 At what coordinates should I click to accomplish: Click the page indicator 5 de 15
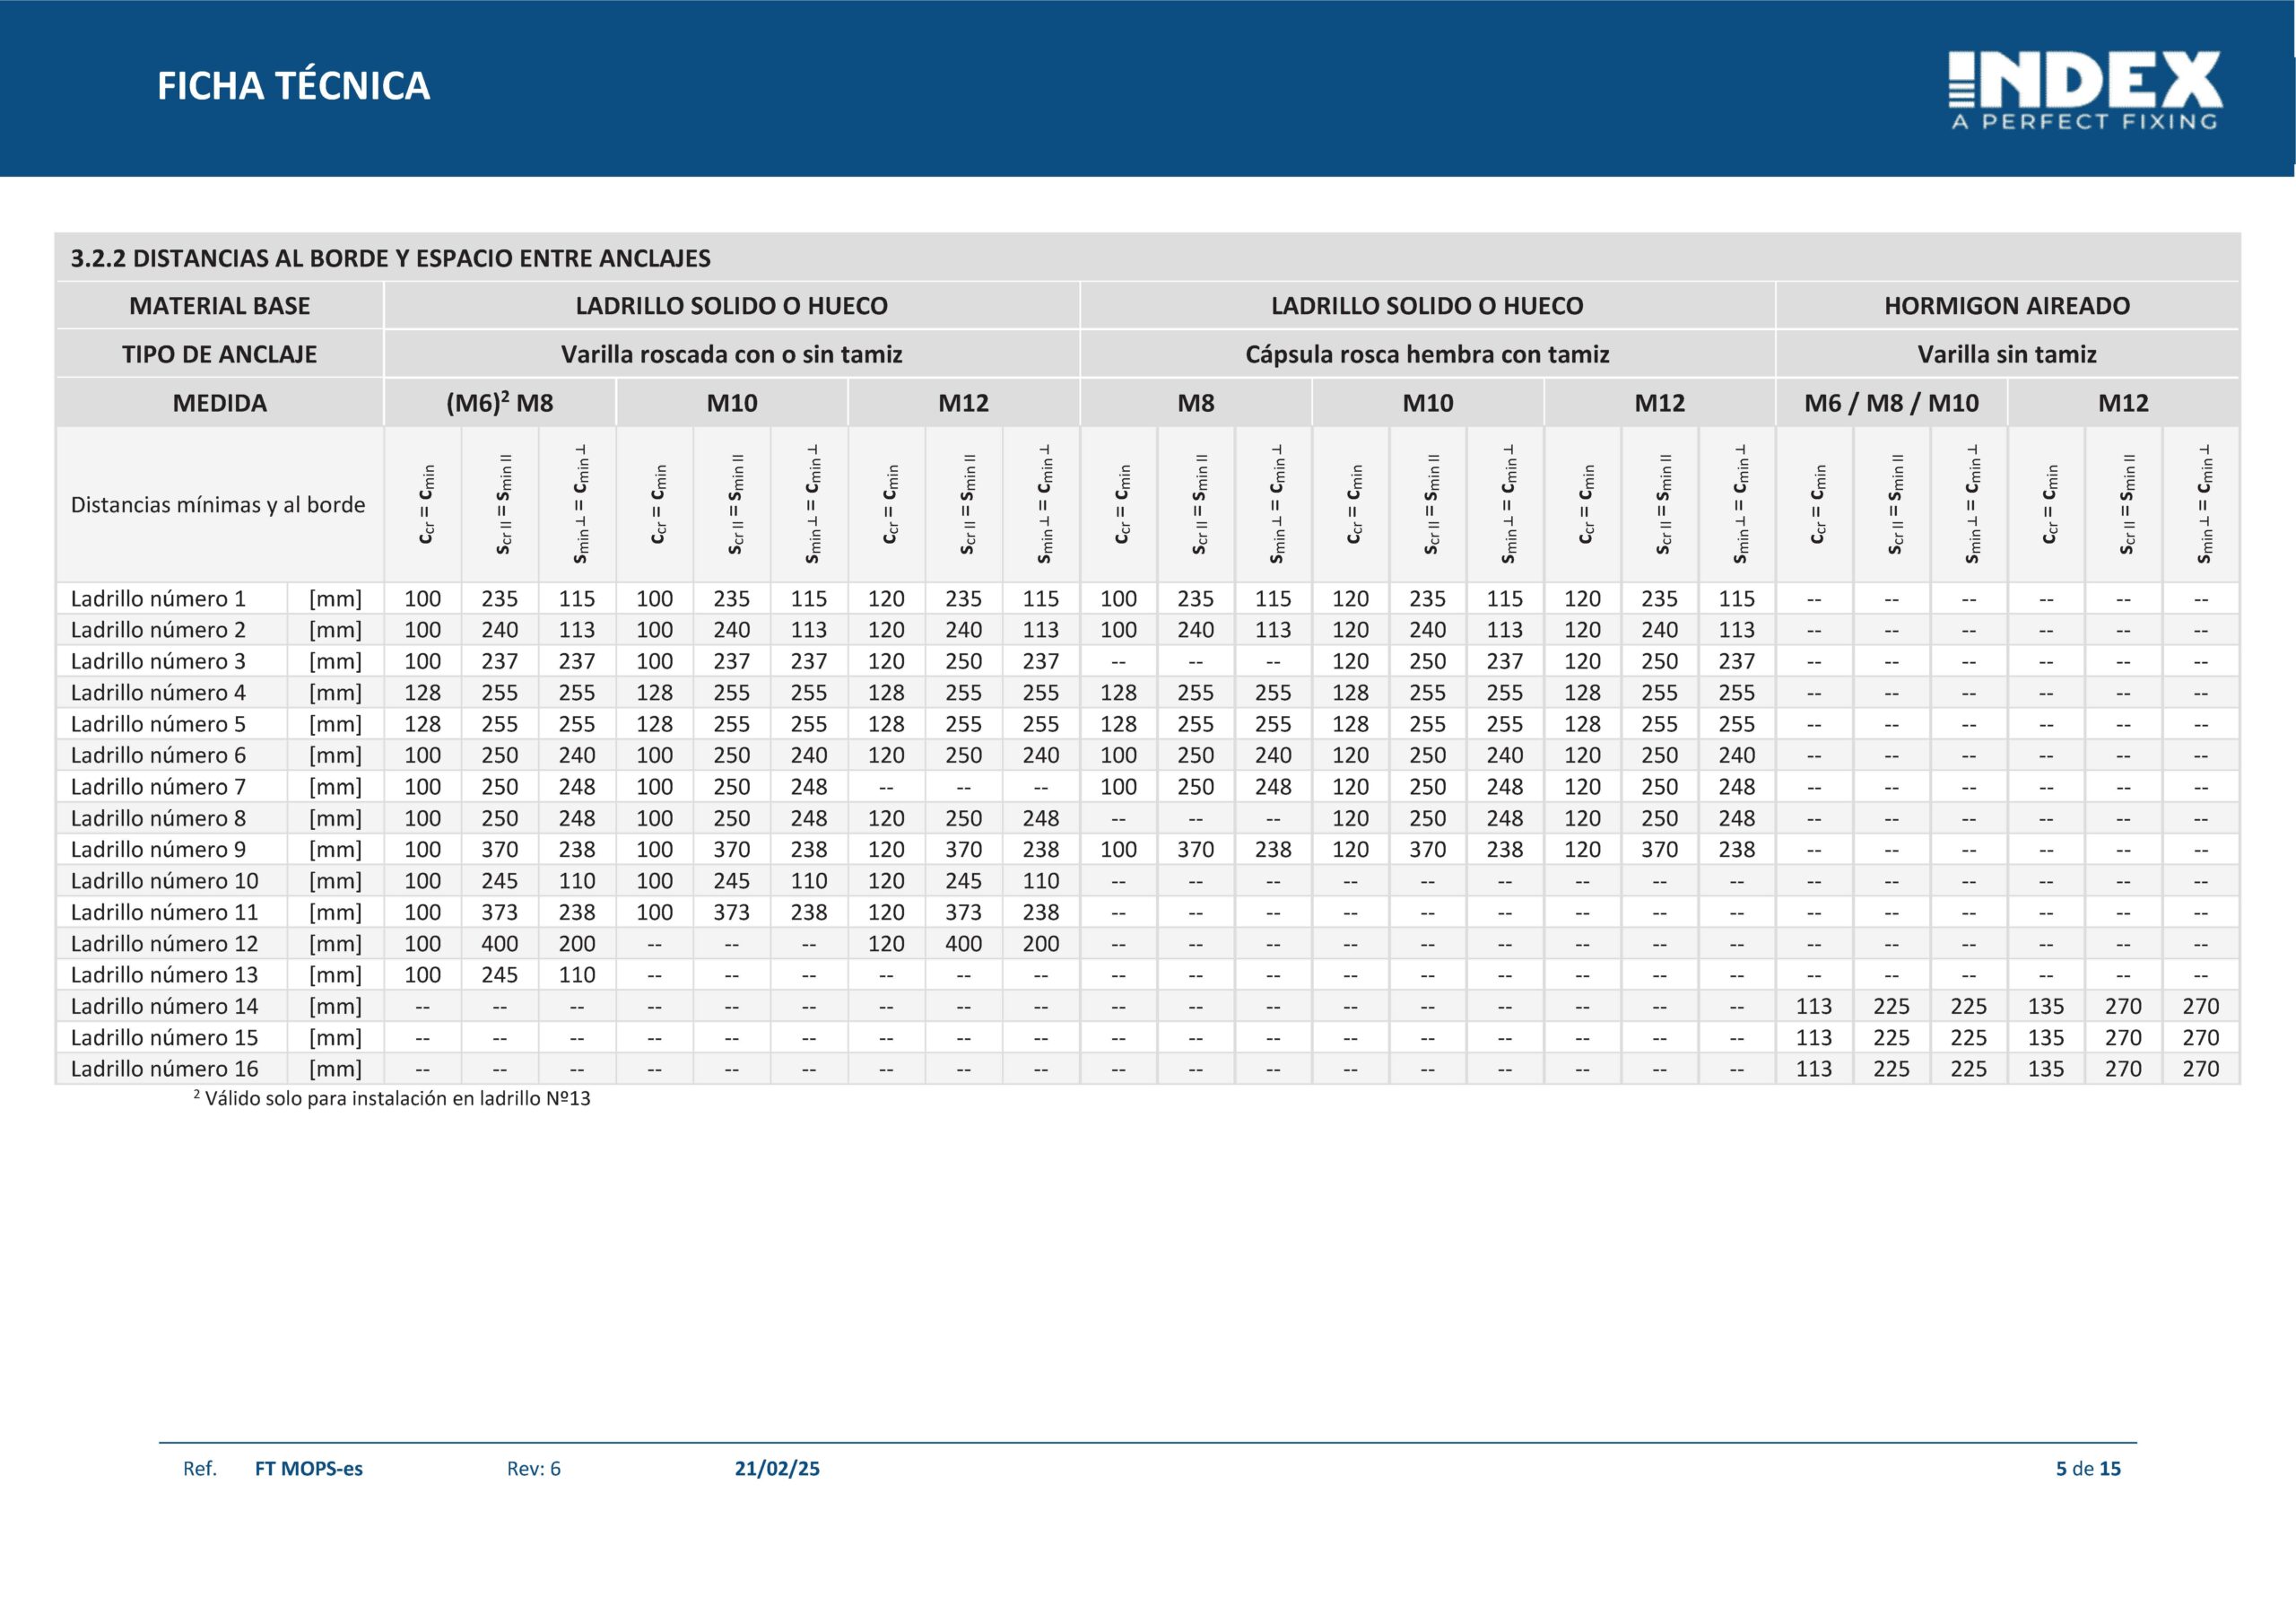point(2088,1468)
